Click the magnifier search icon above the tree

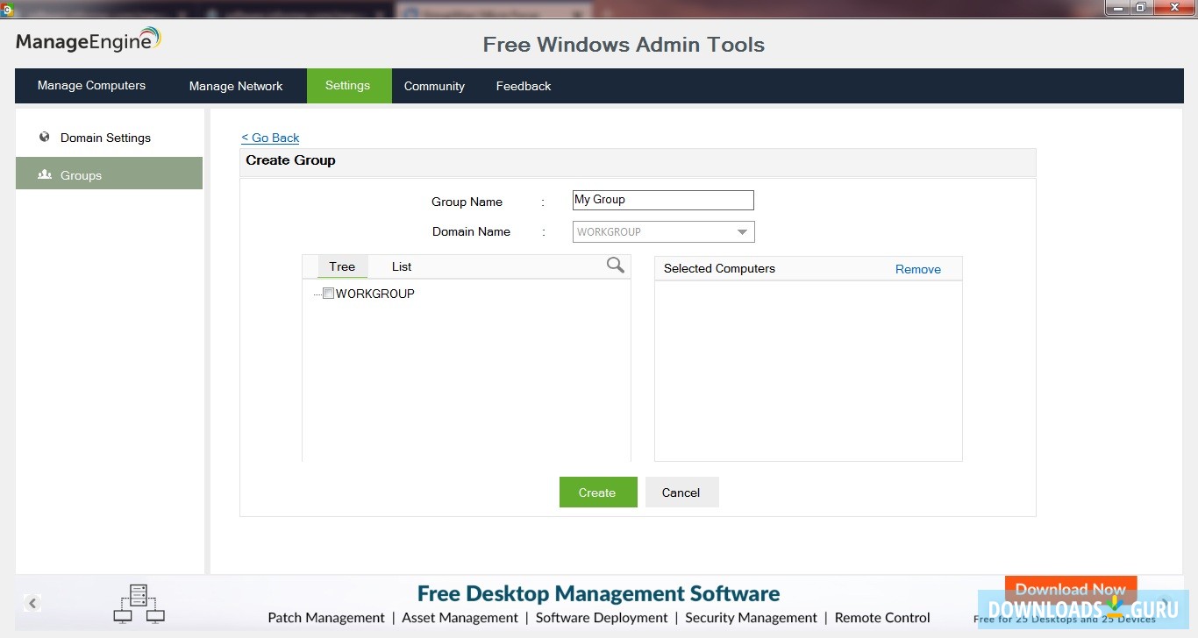tap(616, 266)
